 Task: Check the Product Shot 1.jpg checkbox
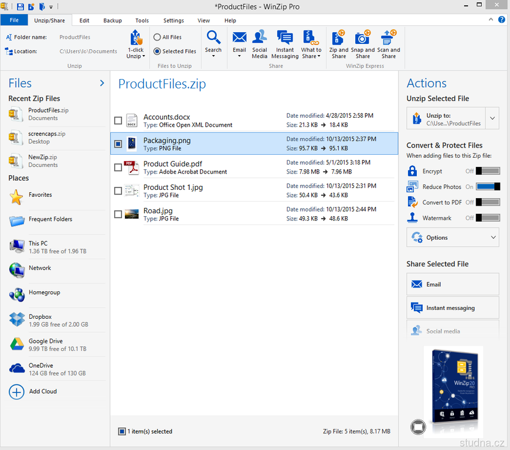point(118,191)
